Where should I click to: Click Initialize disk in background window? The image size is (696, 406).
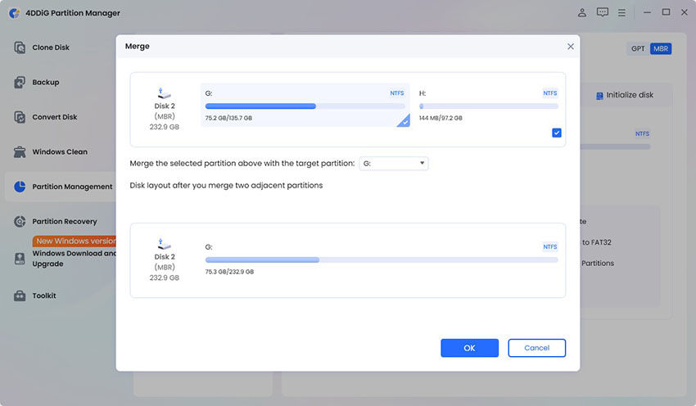click(625, 95)
